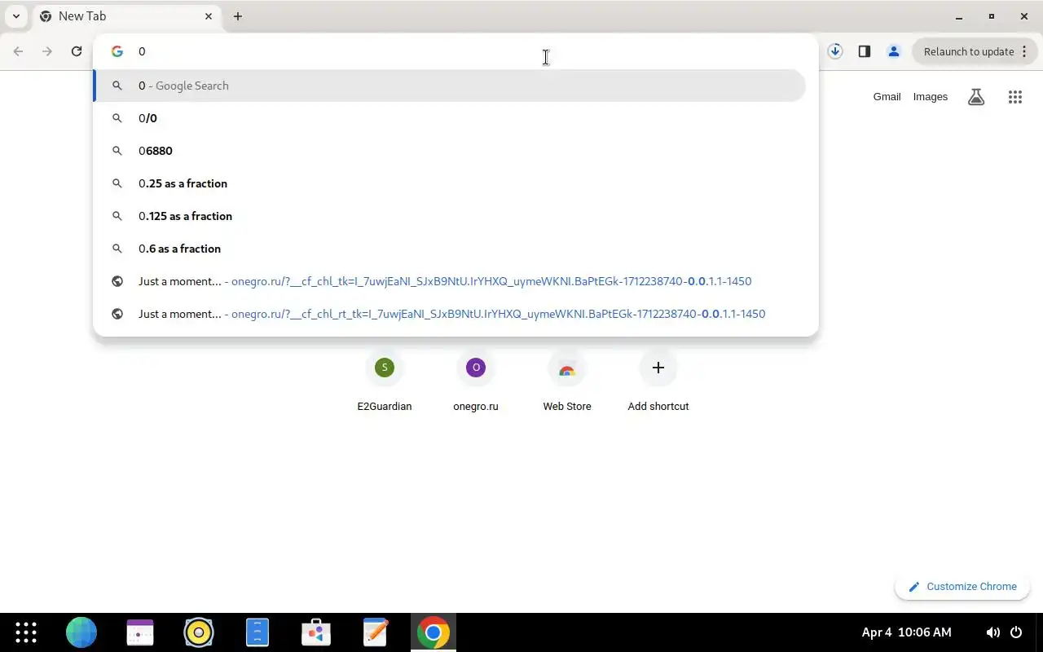Click the Google icon in the address bar
Viewport: 1043px width, 652px height.
[117, 51]
